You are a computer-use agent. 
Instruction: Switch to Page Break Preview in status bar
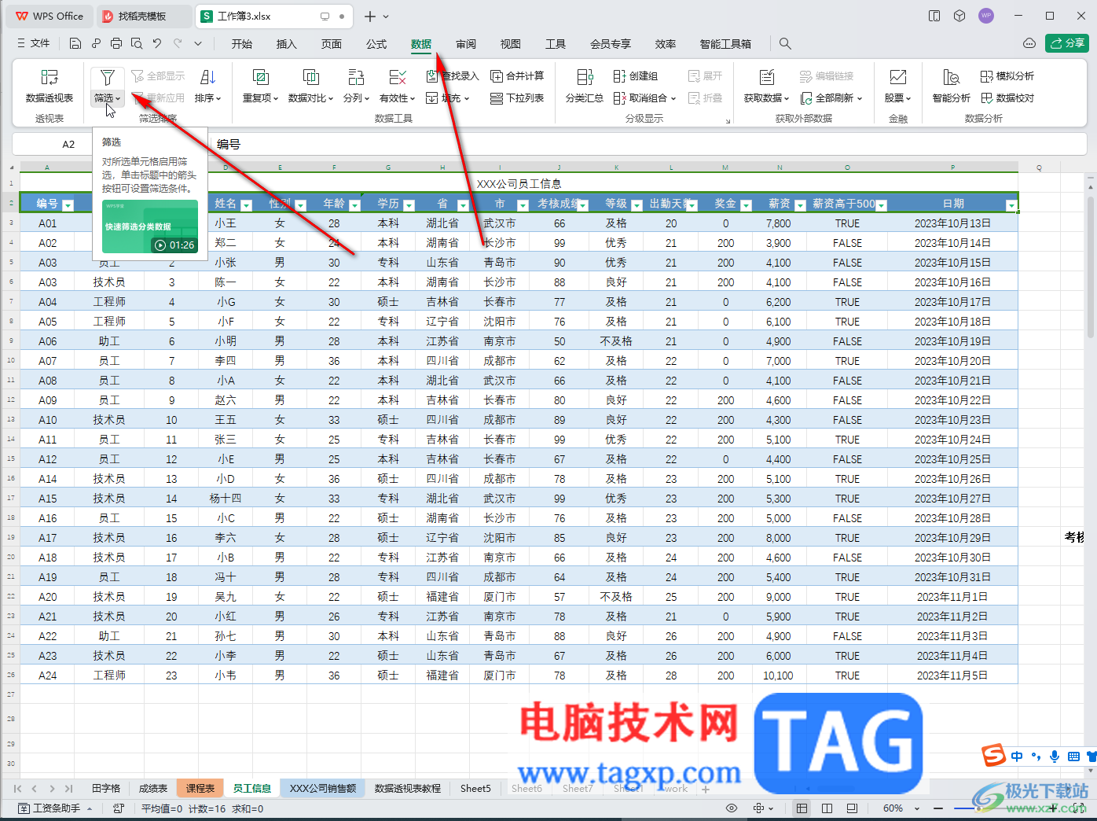coord(852,808)
